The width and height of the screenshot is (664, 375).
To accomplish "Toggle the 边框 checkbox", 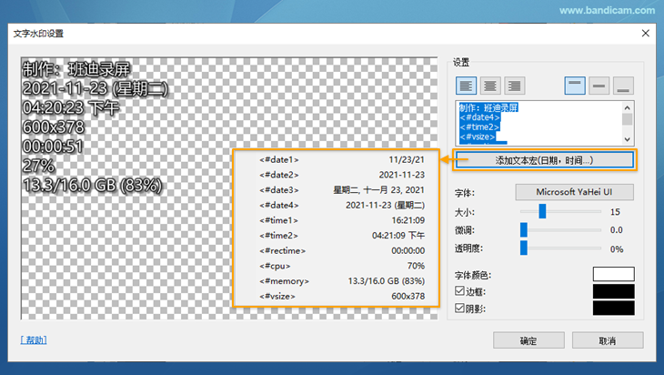I will tap(459, 291).
